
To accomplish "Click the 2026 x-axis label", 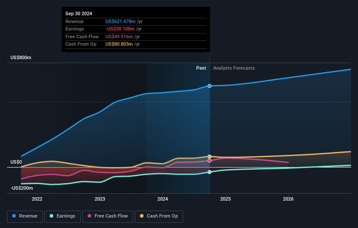I will click(x=288, y=199).
